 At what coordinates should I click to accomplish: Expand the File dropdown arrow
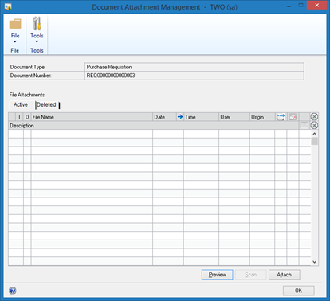15,41
